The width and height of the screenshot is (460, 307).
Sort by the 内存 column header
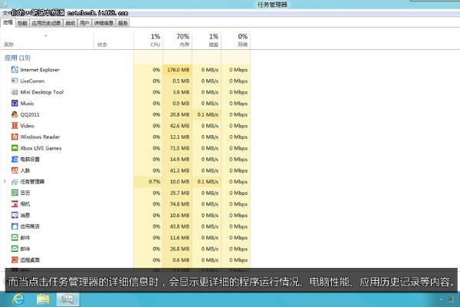click(182, 40)
